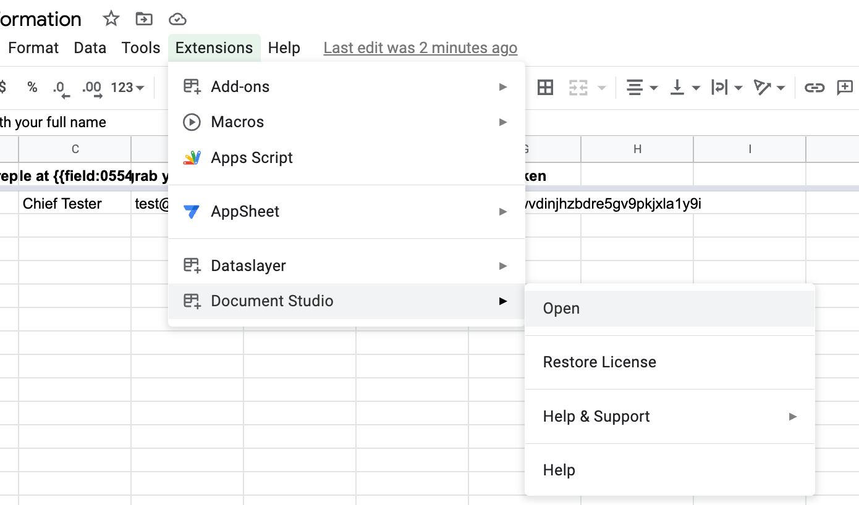Click the Document Studio add-on icon
The width and height of the screenshot is (859, 505).
tap(192, 301)
